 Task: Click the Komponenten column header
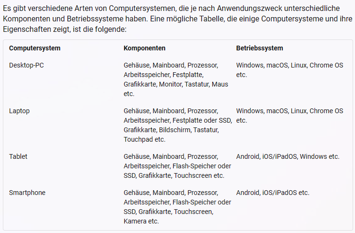click(145, 48)
